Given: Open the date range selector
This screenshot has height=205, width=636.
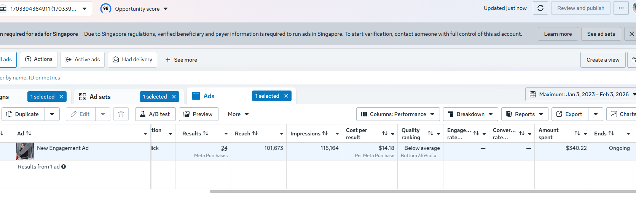Looking at the screenshot, I should click(x=581, y=94).
